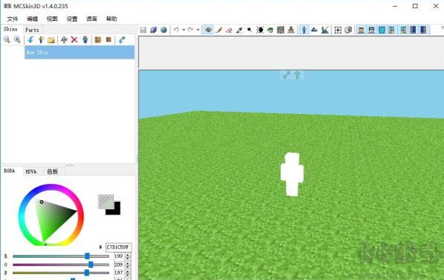This screenshot has height=280, width=444.
Task: Select the Pencil tool in toolbar
Action: (219, 30)
